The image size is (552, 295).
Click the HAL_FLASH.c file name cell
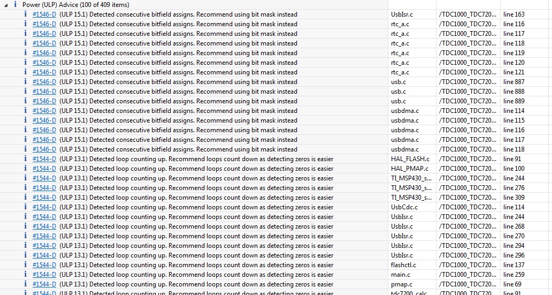[410, 159]
